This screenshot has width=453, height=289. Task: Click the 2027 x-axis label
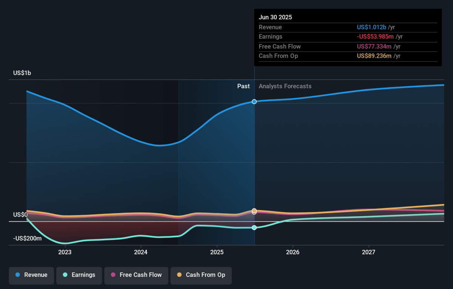(x=368, y=252)
